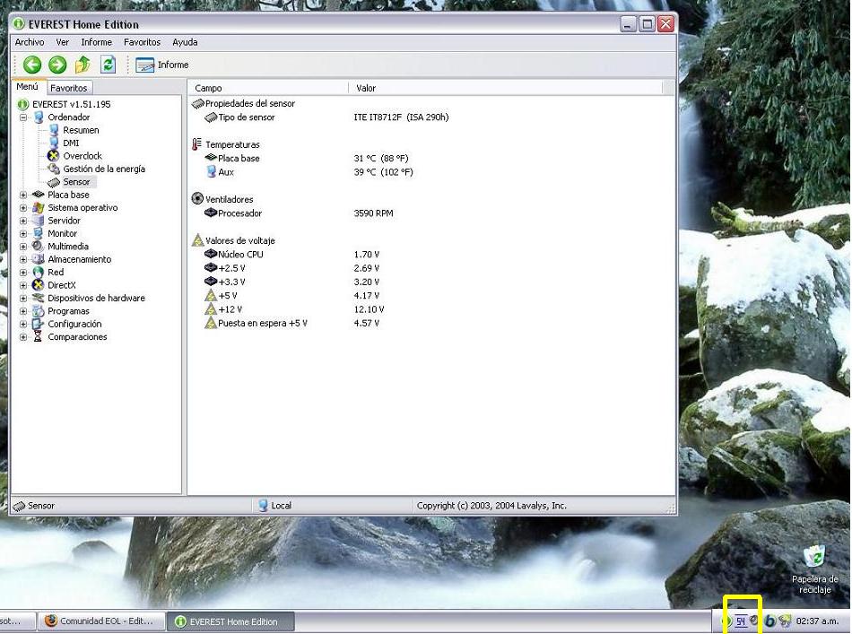Select the Sensor tree item
Viewport: 852px width, 634px height.
pos(76,182)
